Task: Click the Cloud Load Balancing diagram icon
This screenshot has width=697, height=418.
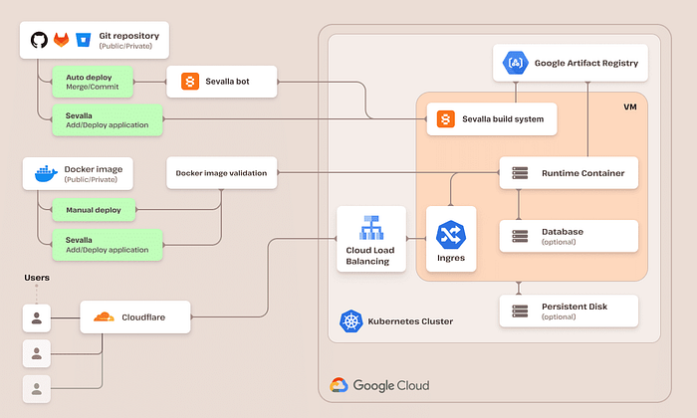Action: click(x=371, y=228)
